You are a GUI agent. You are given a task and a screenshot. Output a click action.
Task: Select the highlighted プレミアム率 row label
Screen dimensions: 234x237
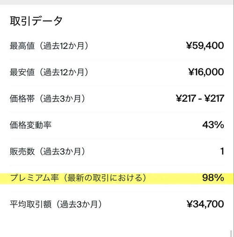78,178
